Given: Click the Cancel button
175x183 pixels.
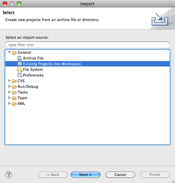Looking at the screenshot, I should 120,175.
